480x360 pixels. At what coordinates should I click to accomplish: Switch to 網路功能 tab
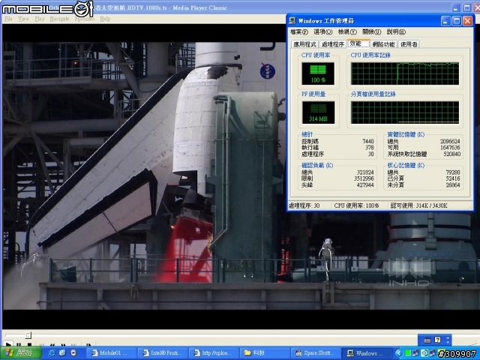[383, 44]
